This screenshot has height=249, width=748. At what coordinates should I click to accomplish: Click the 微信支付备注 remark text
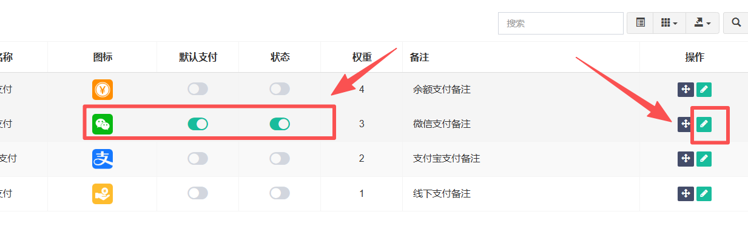442,124
